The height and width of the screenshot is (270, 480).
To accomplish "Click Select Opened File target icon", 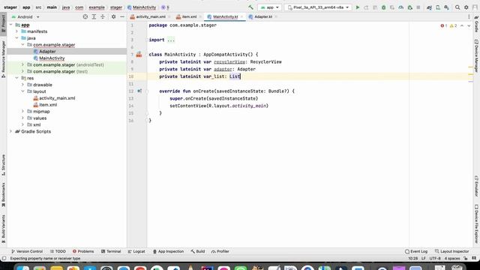I will [85, 16].
